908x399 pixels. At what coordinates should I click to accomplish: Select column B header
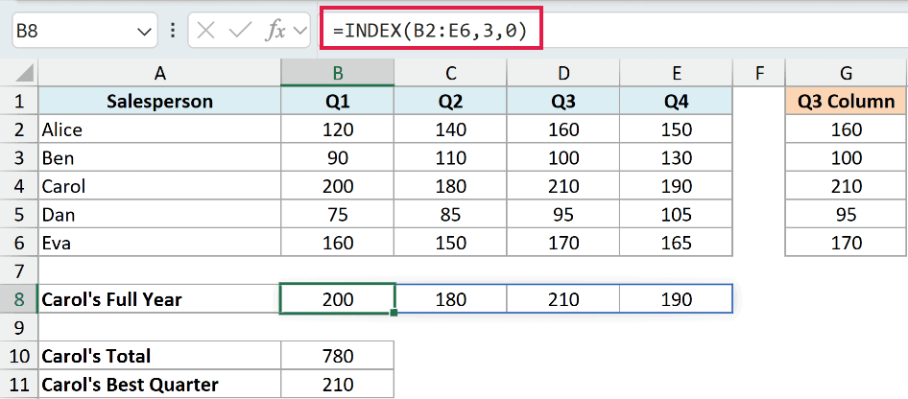point(338,74)
